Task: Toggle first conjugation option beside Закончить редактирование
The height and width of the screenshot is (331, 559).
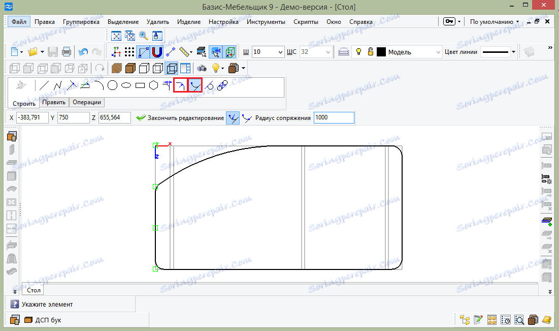Action: [x=233, y=118]
